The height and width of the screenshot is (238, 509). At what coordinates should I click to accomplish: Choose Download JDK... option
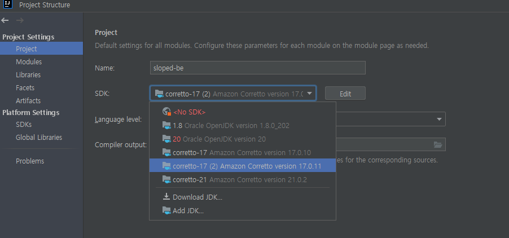coord(243,197)
